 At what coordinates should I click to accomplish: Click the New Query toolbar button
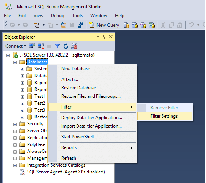104,25
